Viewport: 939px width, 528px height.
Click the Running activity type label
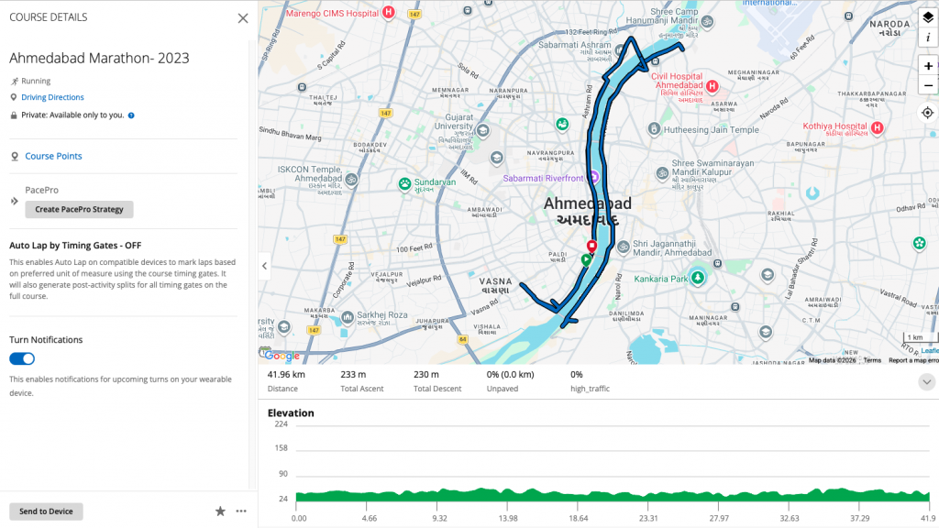[36, 81]
